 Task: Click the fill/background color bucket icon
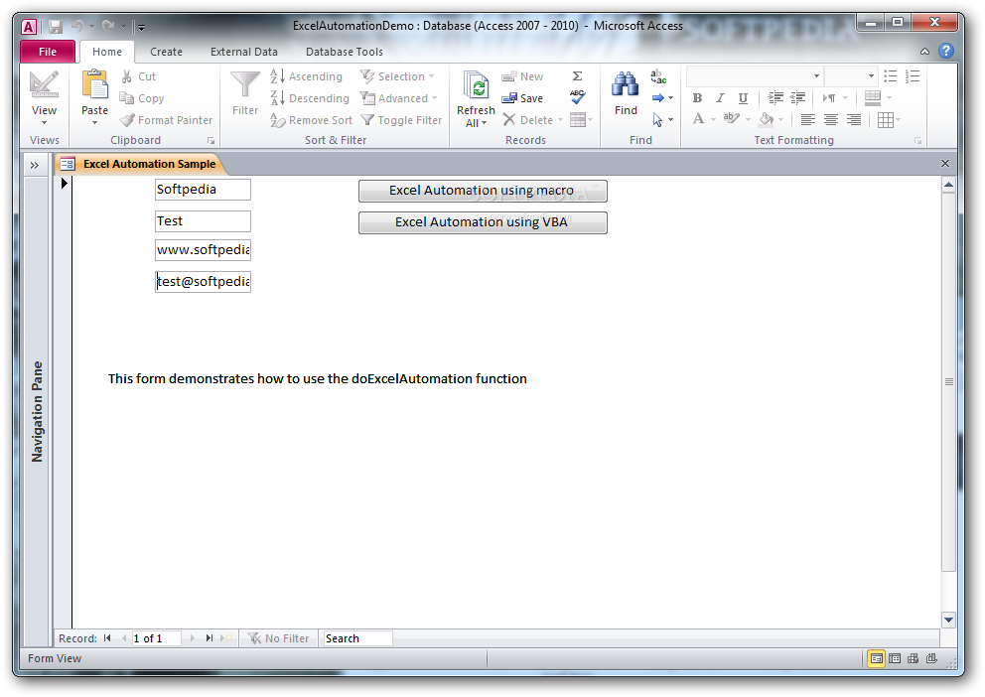tap(766, 119)
